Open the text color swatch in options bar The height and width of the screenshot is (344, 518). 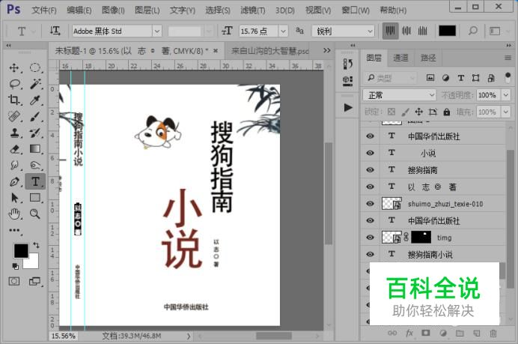point(447,31)
